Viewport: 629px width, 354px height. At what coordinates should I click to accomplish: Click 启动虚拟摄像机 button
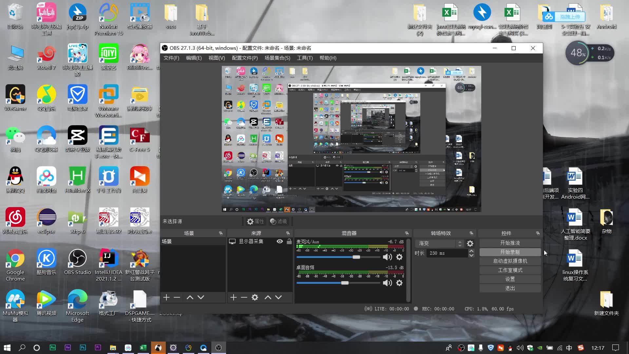click(x=510, y=261)
